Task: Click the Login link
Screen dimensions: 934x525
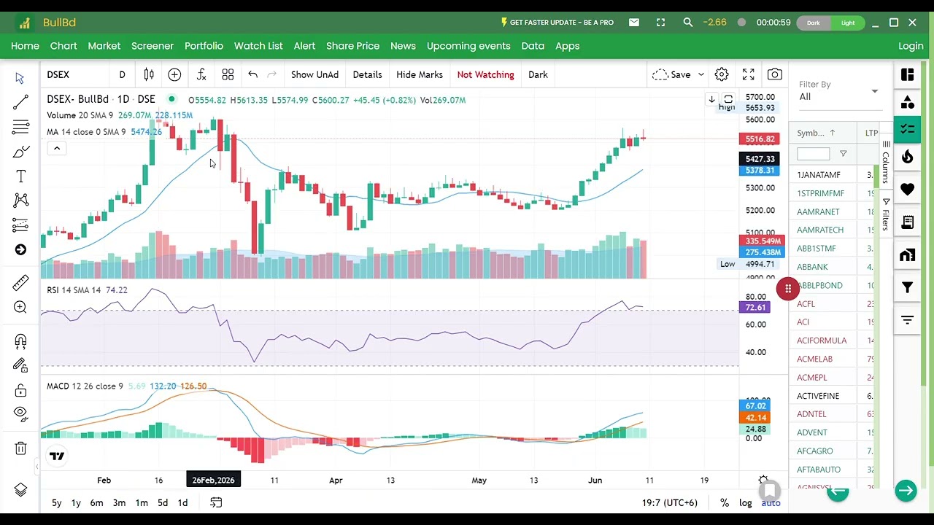Action: (911, 46)
